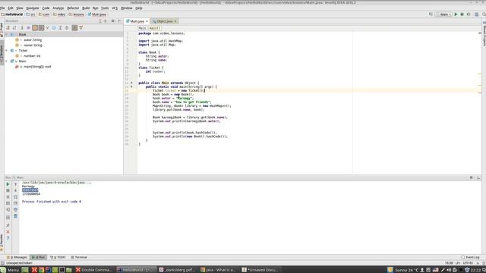Select the autor: String field in the Structure tree

click(33, 40)
